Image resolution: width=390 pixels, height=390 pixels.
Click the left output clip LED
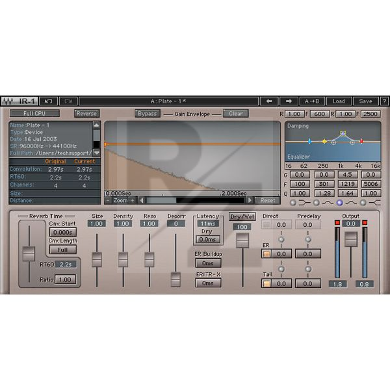337,222
